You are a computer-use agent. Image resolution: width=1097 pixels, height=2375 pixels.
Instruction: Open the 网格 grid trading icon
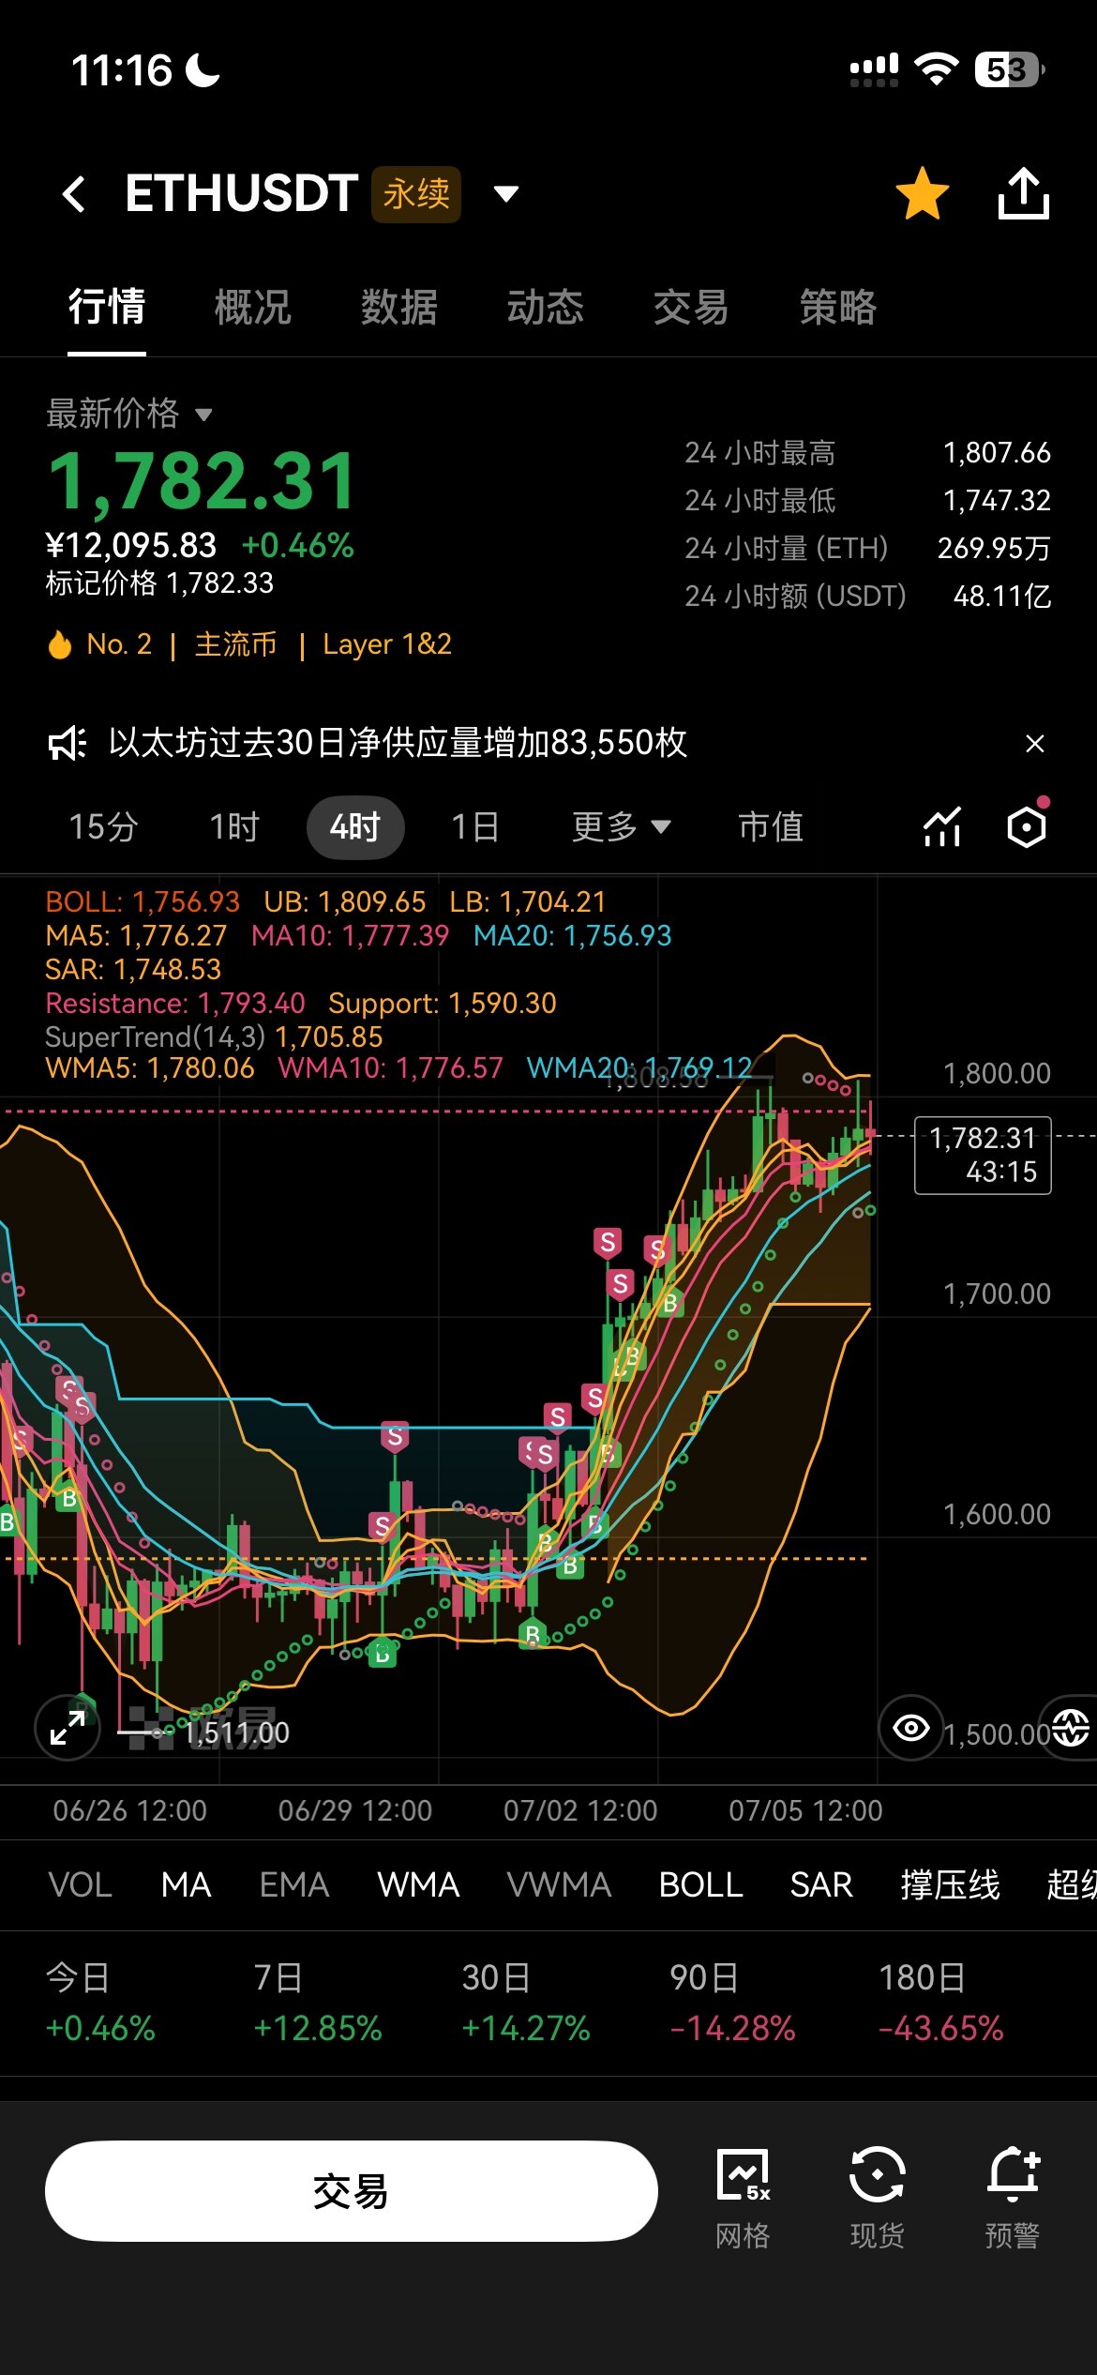click(743, 2197)
